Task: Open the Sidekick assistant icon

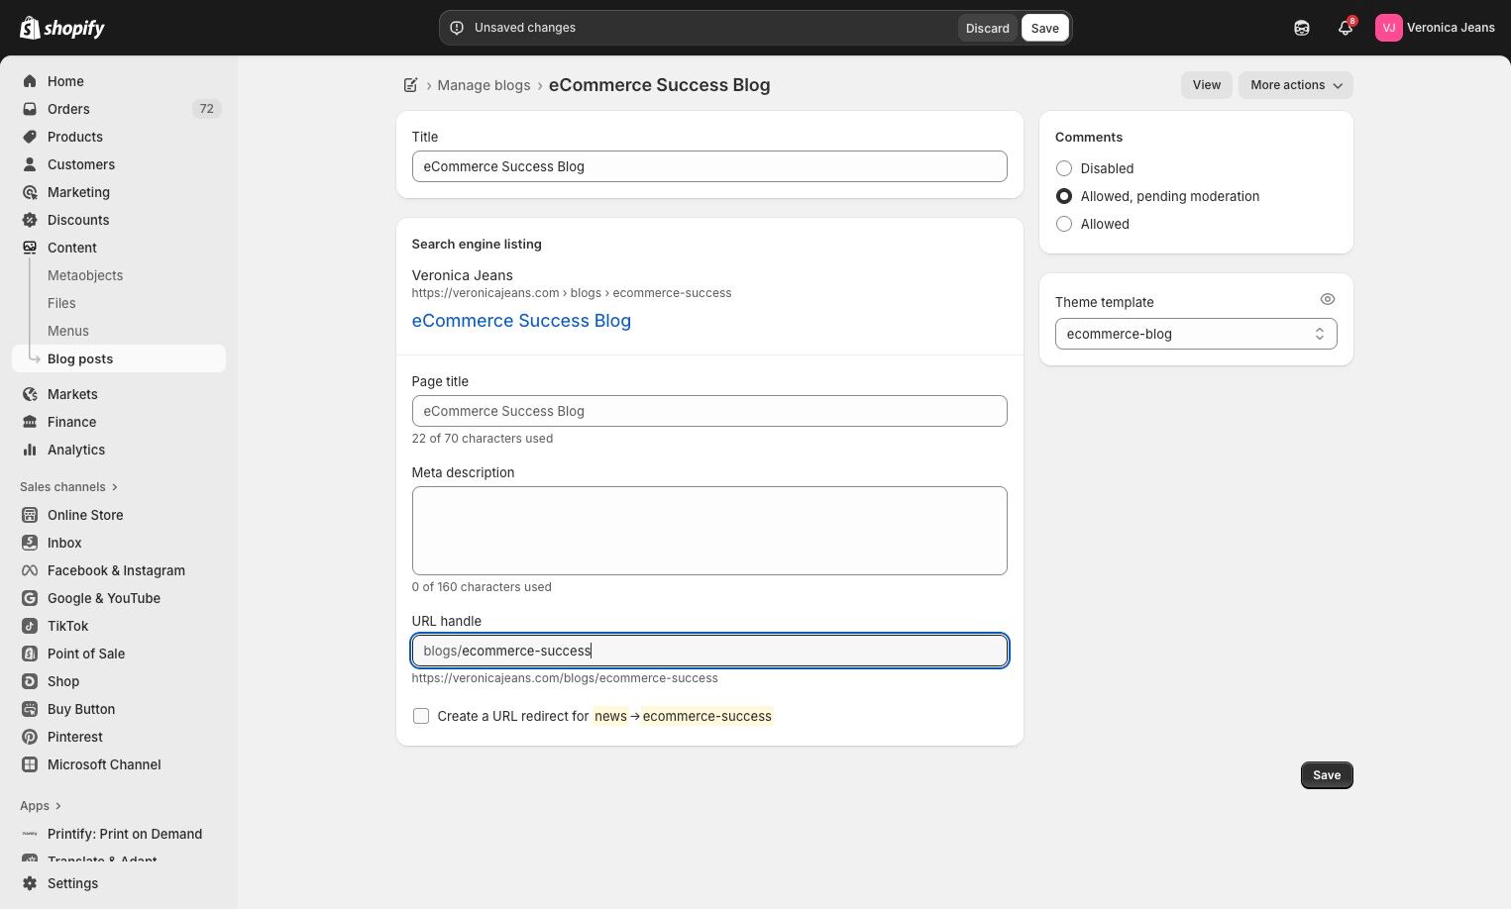Action: tap(1302, 28)
